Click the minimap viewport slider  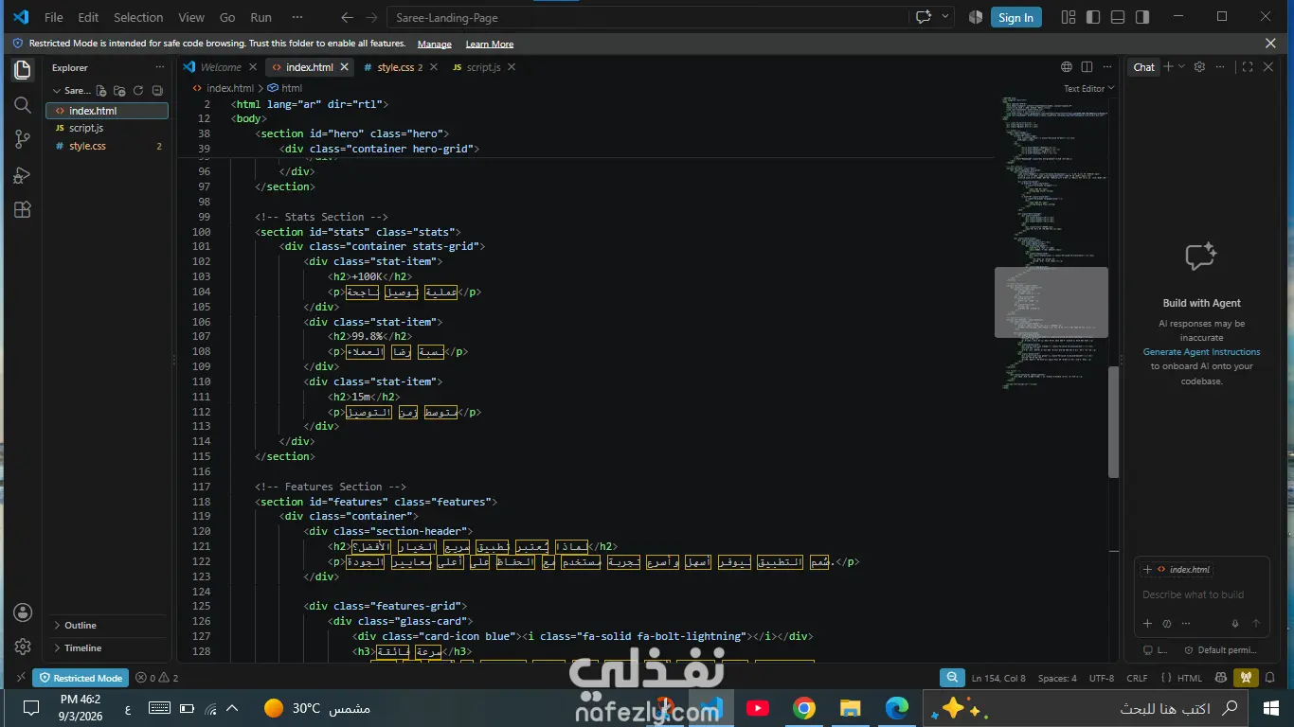[x=1051, y=302]
